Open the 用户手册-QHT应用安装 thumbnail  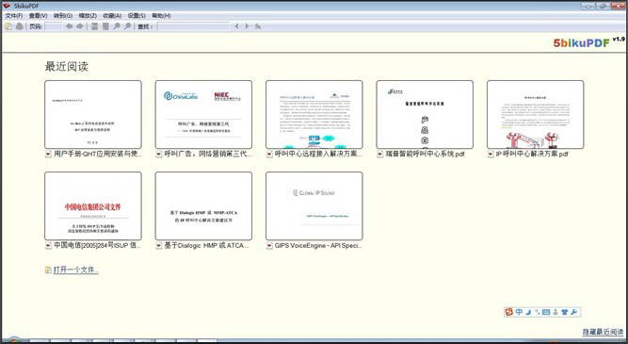93,115
